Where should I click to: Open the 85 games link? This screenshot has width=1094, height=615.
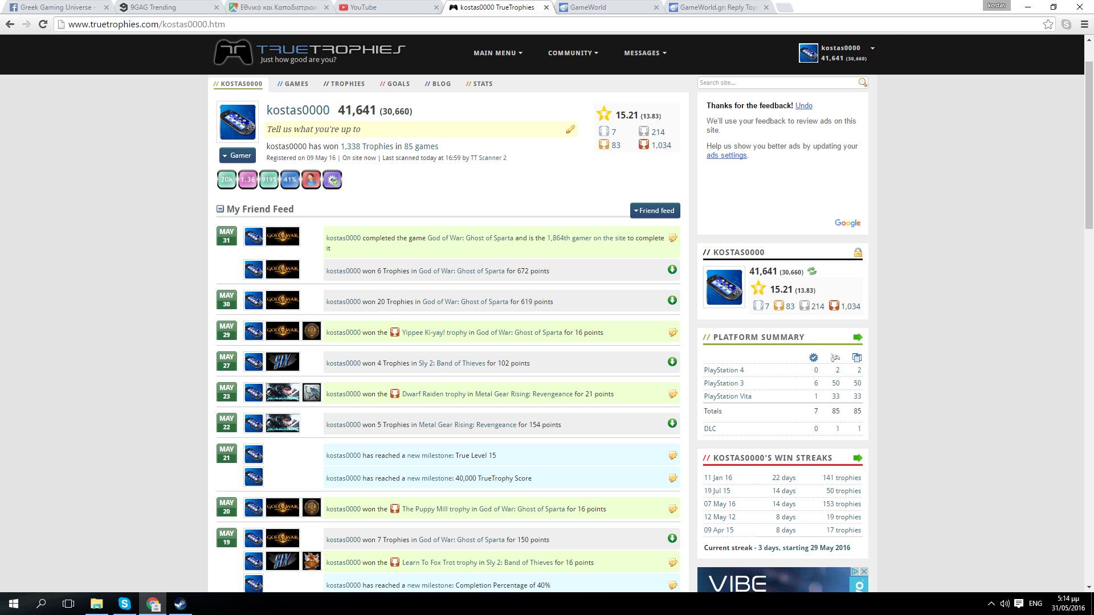pyautogui.click(x=421, y=146)
